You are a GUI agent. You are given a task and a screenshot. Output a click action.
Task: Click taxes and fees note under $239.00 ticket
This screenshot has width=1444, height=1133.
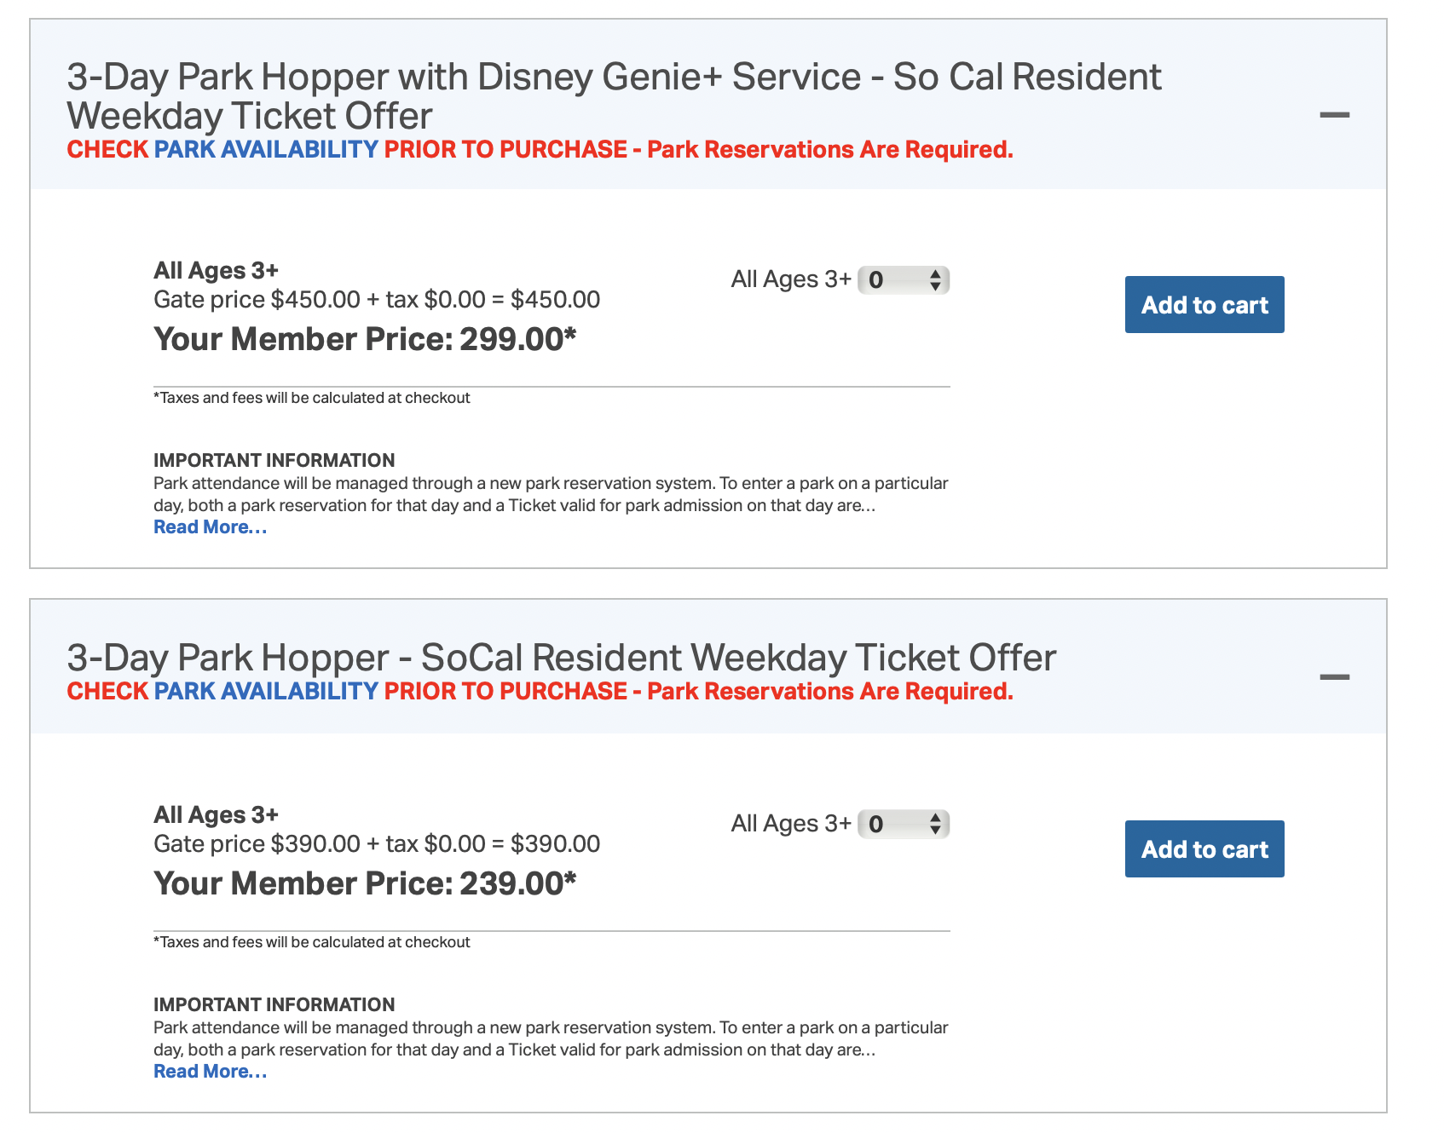[x=311, y=942]
